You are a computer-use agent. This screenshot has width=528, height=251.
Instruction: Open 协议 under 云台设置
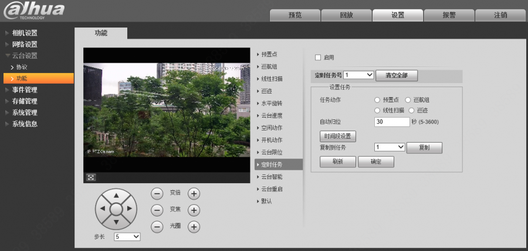(22, 67)
